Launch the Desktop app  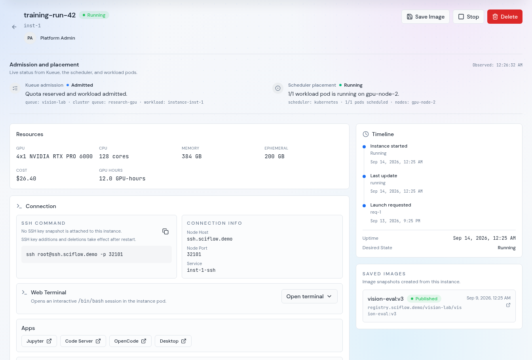173,341
